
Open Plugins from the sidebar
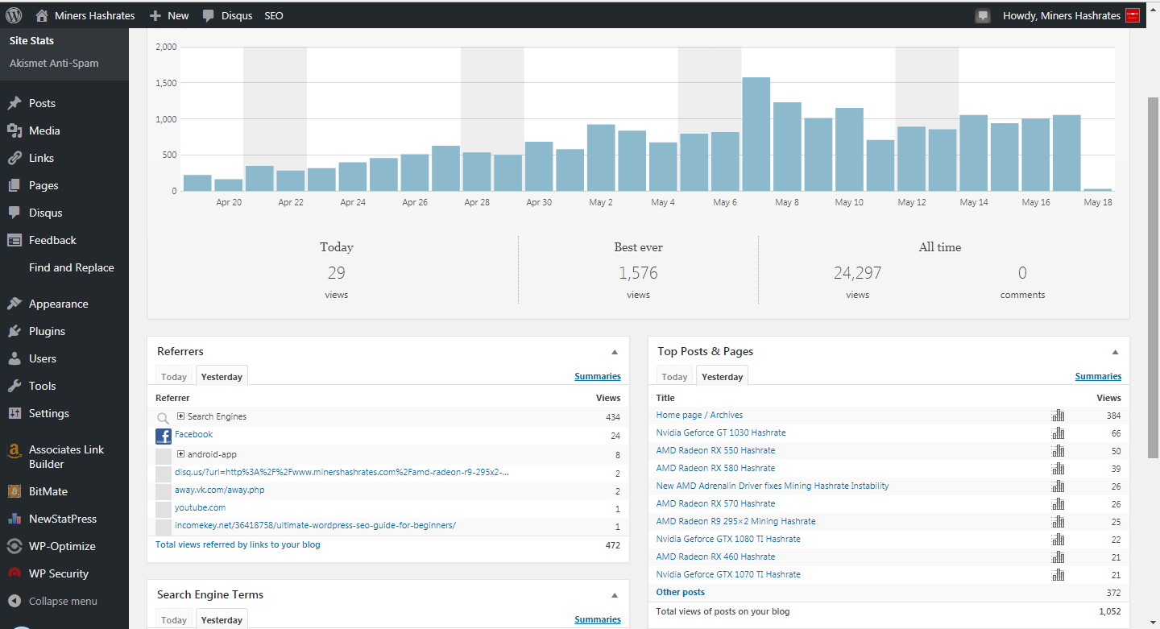(47, 331)
